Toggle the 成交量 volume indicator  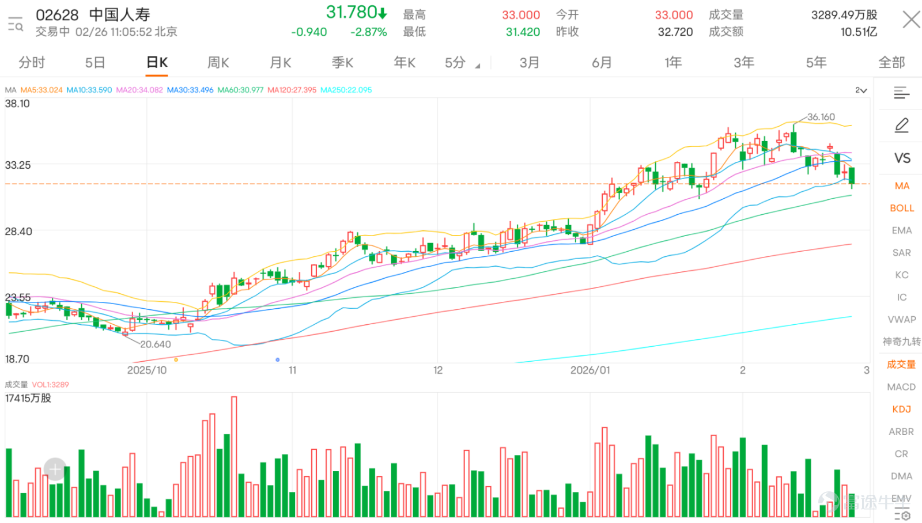coord(902,364)
